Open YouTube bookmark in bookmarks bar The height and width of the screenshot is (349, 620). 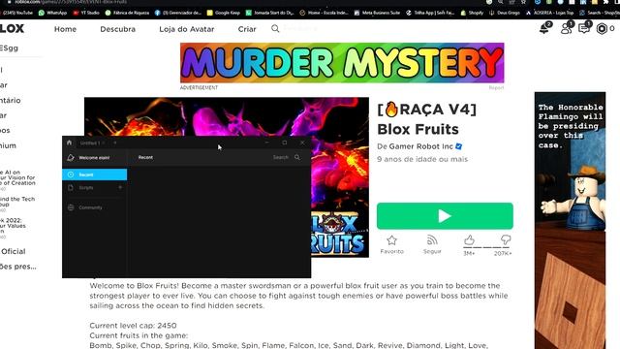[15, 13]
